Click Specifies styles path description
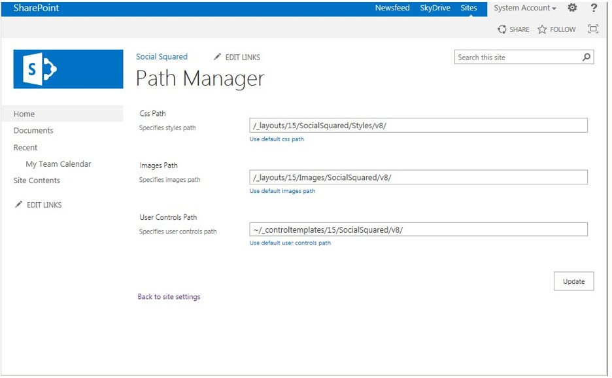The width and height of the screenshot is (612, 378). coord(167,128)
